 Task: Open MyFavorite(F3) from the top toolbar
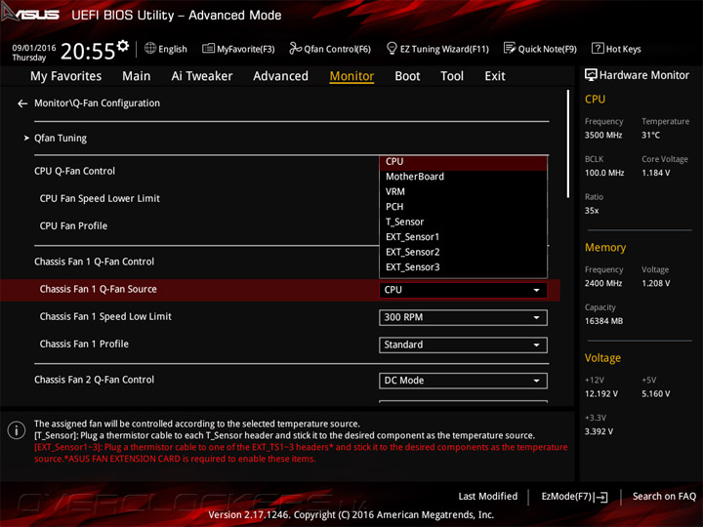[238, 49]
